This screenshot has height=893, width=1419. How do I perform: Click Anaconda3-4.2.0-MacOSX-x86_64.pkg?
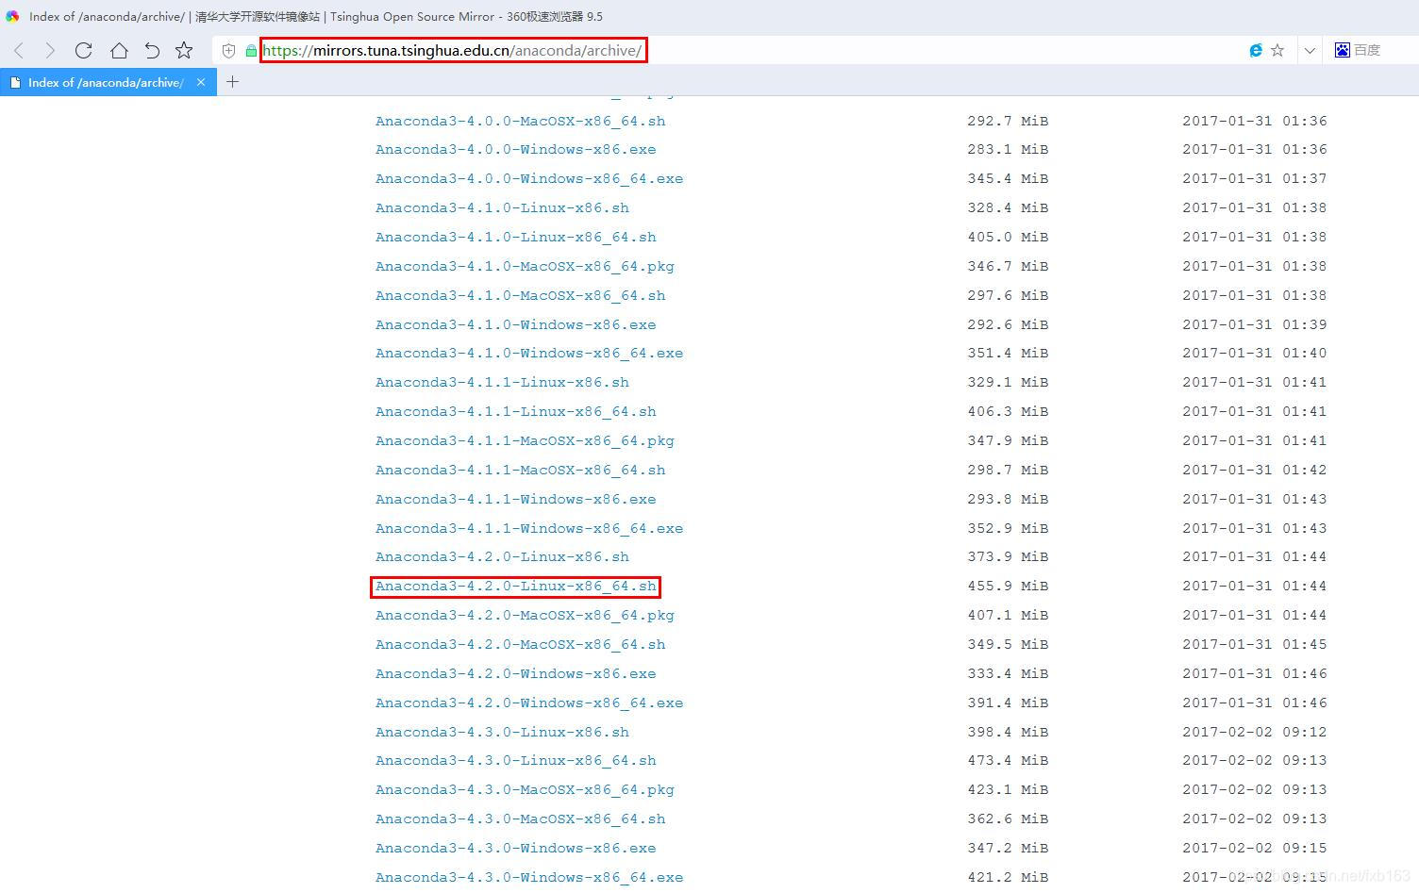point(525,616)
